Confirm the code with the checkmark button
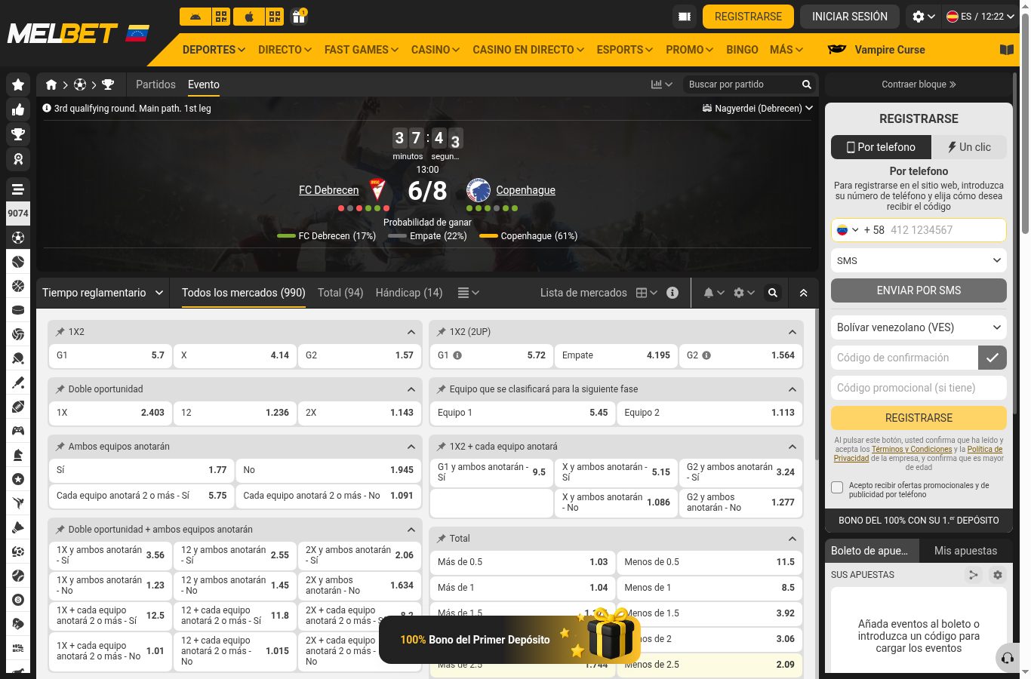The height and width of the screenshot is (679, 1031). [x=993, y=358]
